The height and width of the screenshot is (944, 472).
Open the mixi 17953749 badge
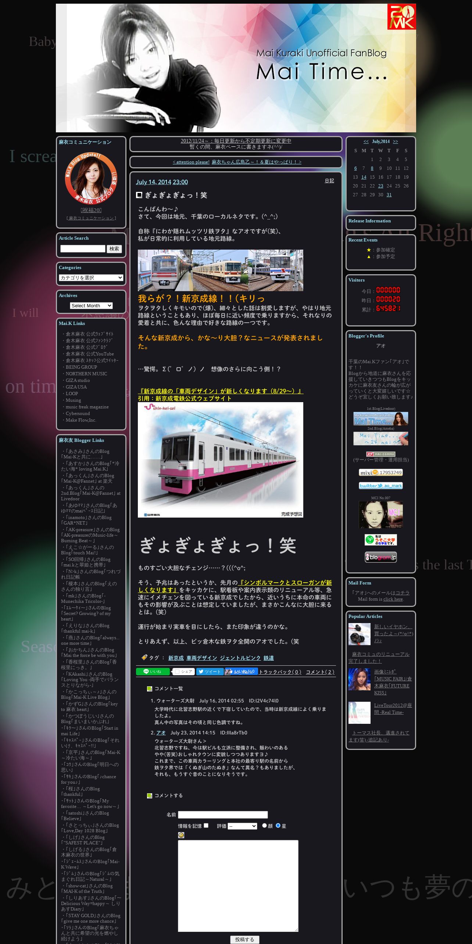click(381, 472)
